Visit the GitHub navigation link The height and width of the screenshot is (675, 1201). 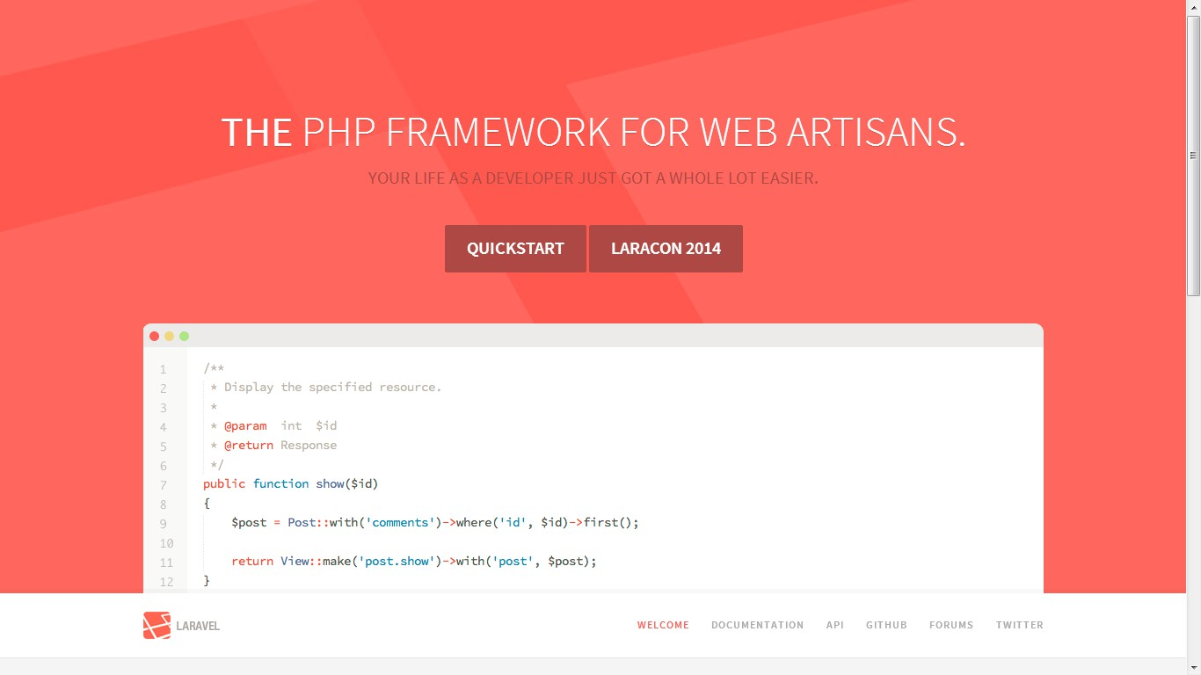point(886,625)
